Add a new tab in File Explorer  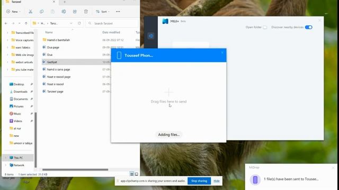[x=65, y=2]
